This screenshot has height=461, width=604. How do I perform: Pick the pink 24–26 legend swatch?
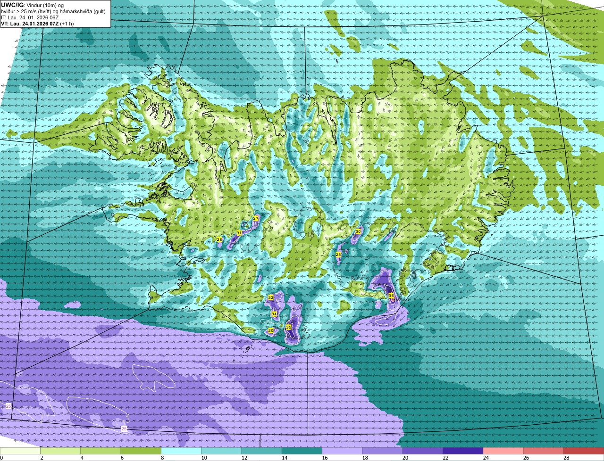[x=503, y=451]
